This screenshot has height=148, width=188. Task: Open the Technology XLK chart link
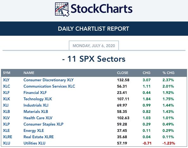click(x=38, y=99)
